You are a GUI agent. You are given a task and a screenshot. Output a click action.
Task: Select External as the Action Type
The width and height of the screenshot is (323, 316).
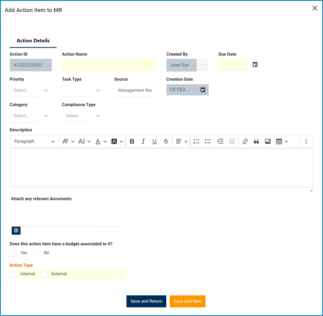click(x=44, y=274)
